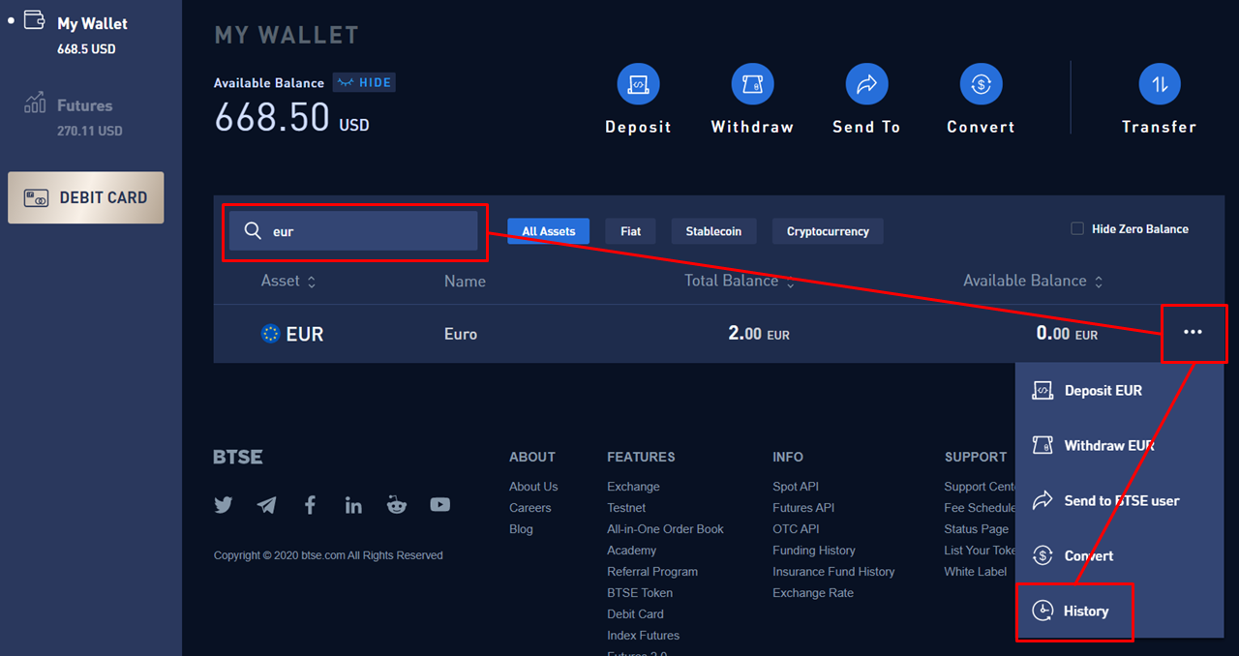Open Send To via its paper-plane icon
This screenshot has height=656, width=1239.
pyautogui.click(x=866, y=83)
